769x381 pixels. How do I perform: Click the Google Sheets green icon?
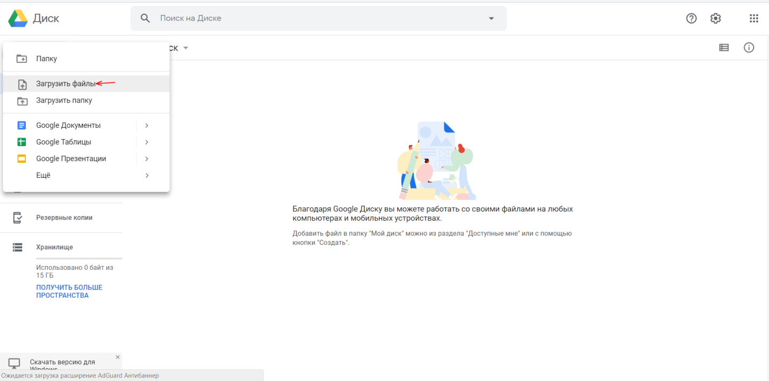pos(22,142)
